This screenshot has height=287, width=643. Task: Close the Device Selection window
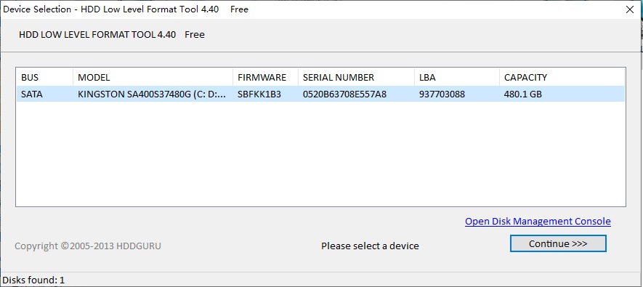click(630, 9)
